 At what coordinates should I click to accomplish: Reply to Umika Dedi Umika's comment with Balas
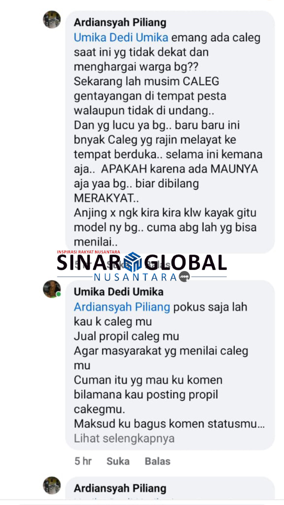[157, 461]
